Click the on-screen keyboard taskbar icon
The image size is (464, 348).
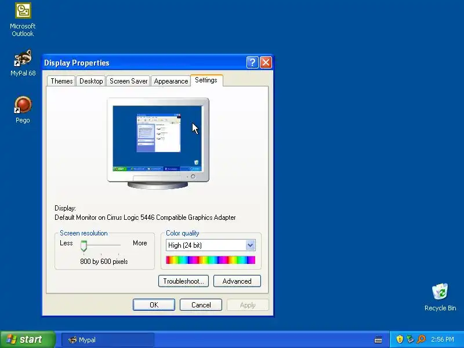click(x=378, y=339)
